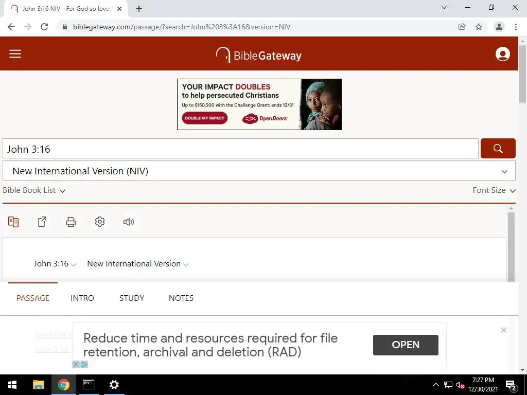Viewport: 527px width, 395px height.
Task: Open Windows Start menu
Action: pos(12,385)
